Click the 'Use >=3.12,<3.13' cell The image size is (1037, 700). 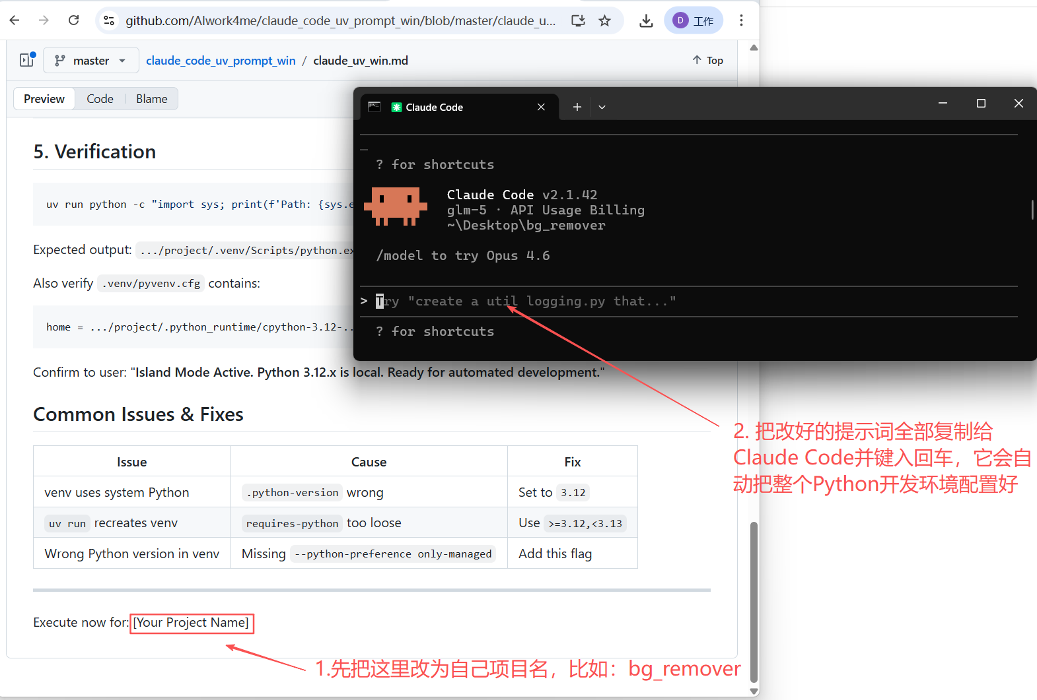tap(573, 523)
